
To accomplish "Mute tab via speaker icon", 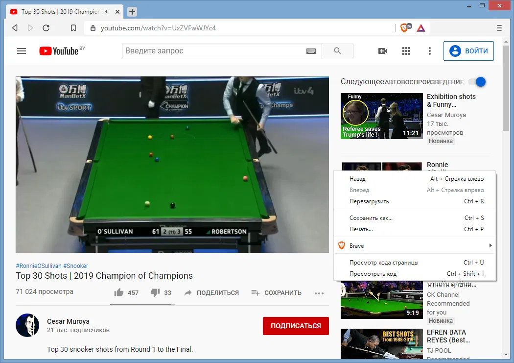I will [107, 11].
